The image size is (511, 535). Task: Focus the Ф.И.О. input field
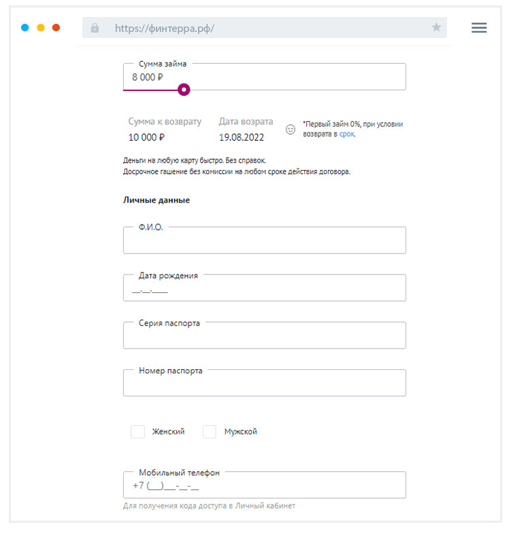264,241
